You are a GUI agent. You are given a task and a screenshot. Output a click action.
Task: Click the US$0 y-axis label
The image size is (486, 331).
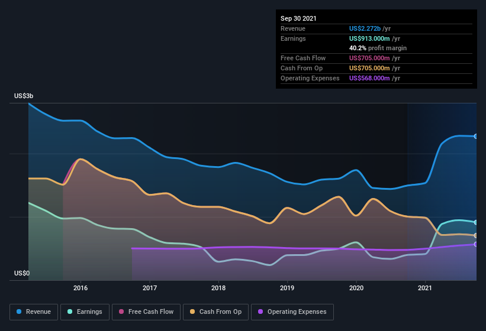pos(22,273)
